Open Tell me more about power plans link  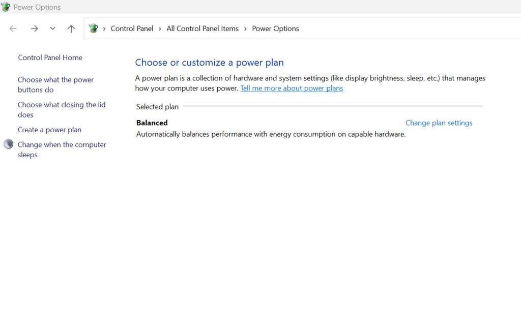coord(292,88)
